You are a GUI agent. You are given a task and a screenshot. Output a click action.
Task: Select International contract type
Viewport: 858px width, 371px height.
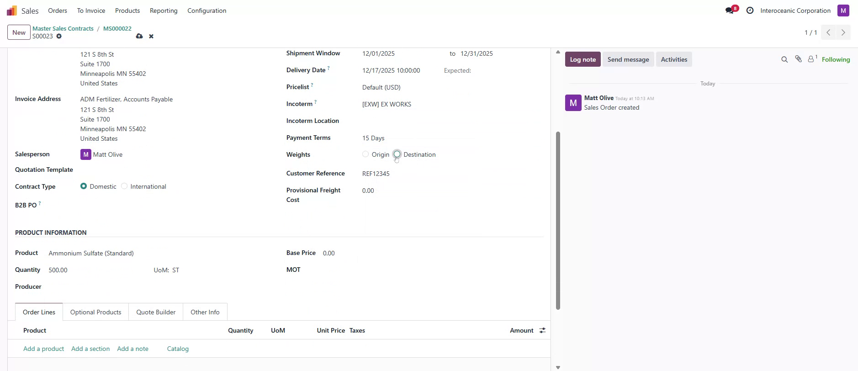[x=124, y=186]
